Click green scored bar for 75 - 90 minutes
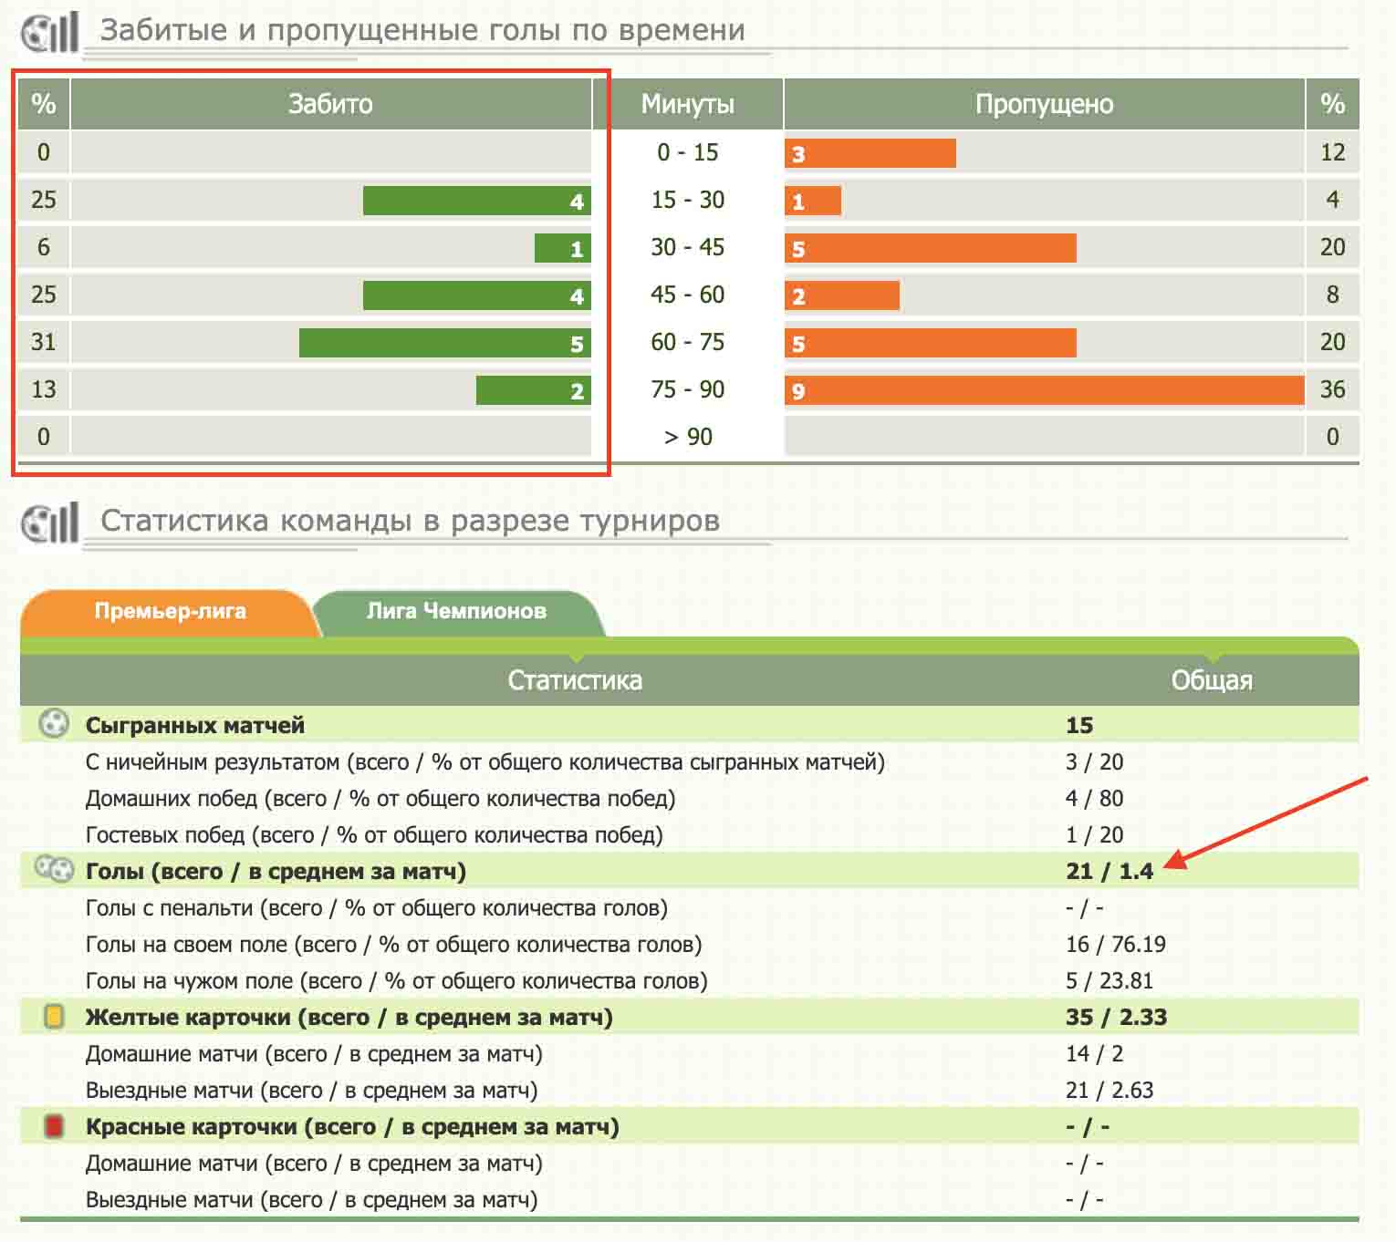Image resolution: width=1396 pixels, height=1242 pixels. pyautogui.click(x=534, y=390)
